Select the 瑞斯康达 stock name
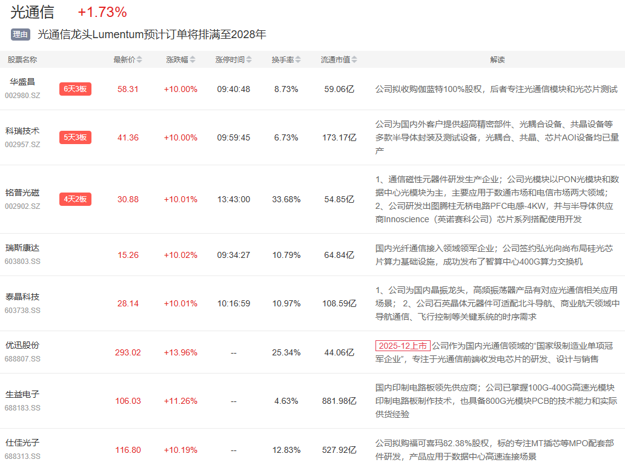 pos(22,248)
